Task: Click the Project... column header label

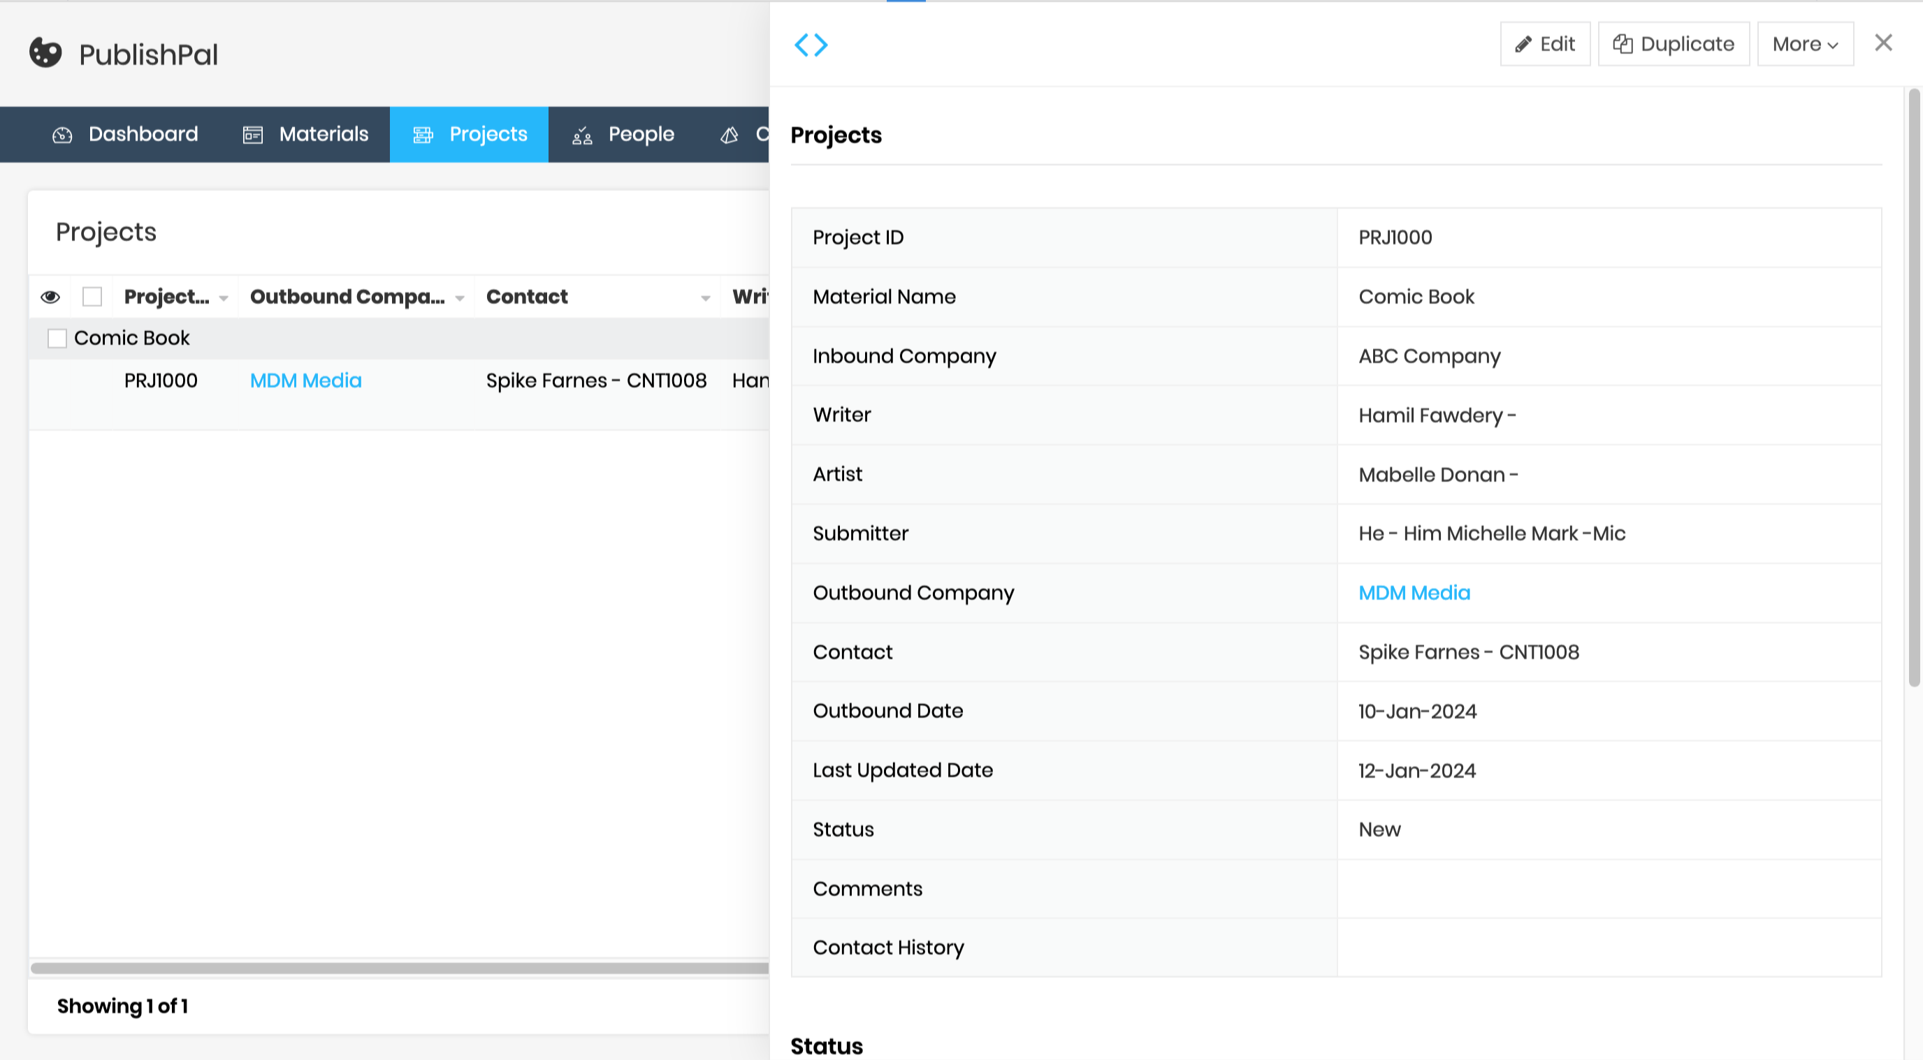Action: tap(166, 297)
